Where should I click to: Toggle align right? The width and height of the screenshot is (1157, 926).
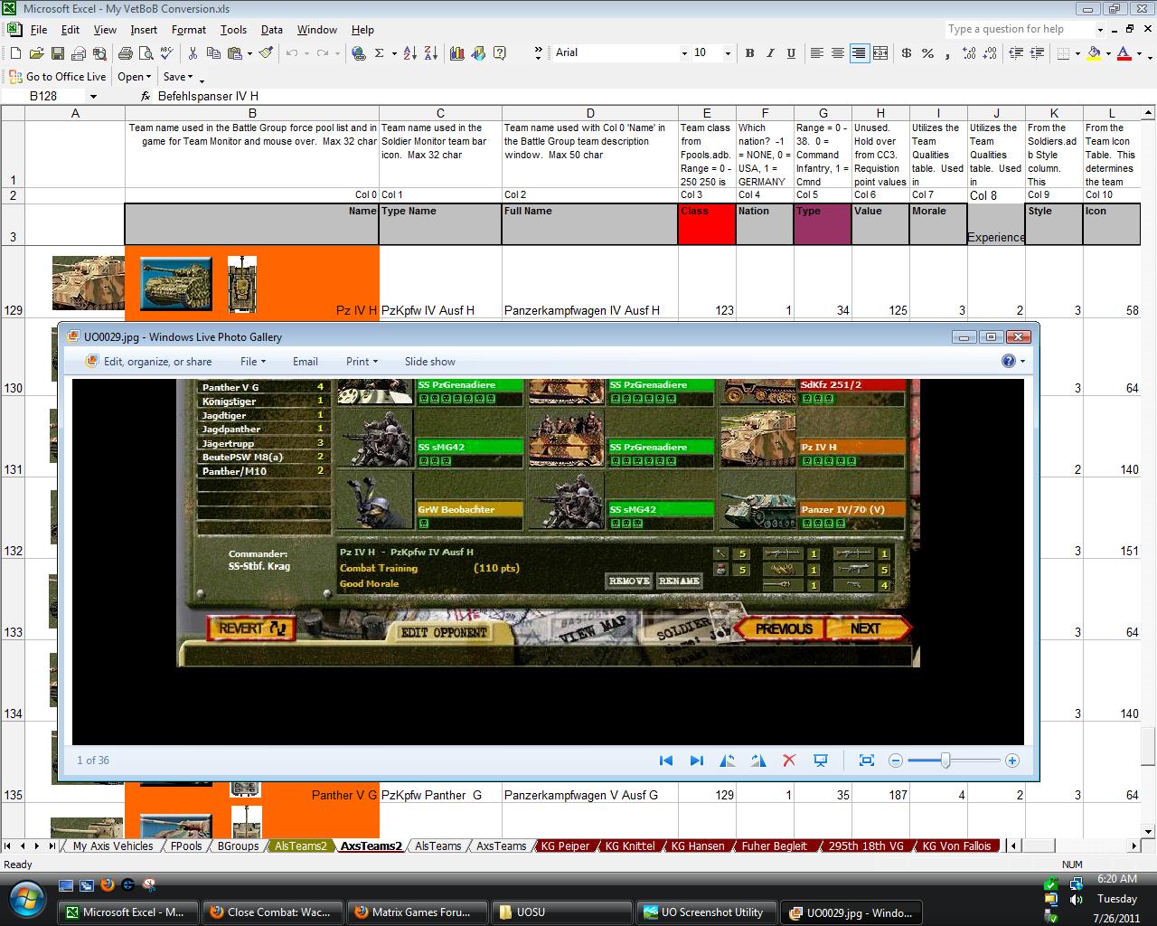coord(859,53)
